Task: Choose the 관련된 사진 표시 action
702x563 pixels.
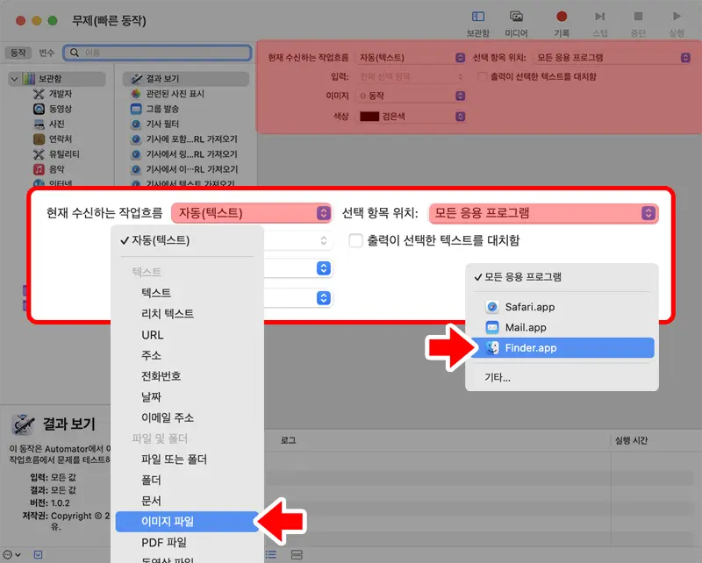Action: (x=175, y=94)
